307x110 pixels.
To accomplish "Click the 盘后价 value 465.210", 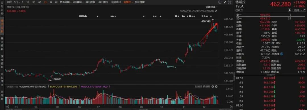I will click(300, 61).
